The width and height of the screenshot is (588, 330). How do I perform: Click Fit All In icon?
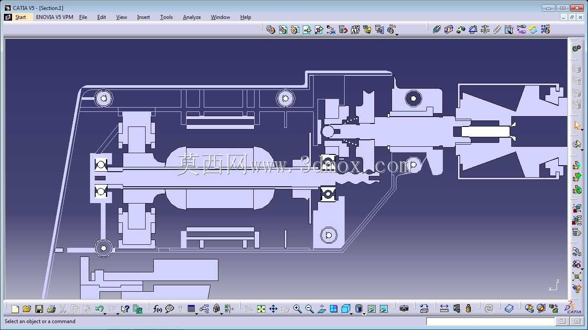[261, 309]
